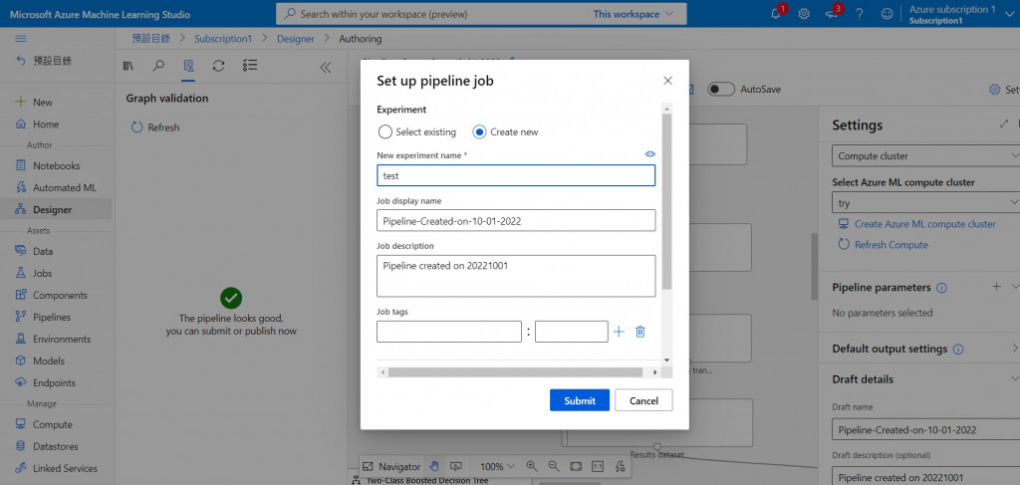
Task: Collapse the Pipeline parameters section
Action: coord(1015,287)
